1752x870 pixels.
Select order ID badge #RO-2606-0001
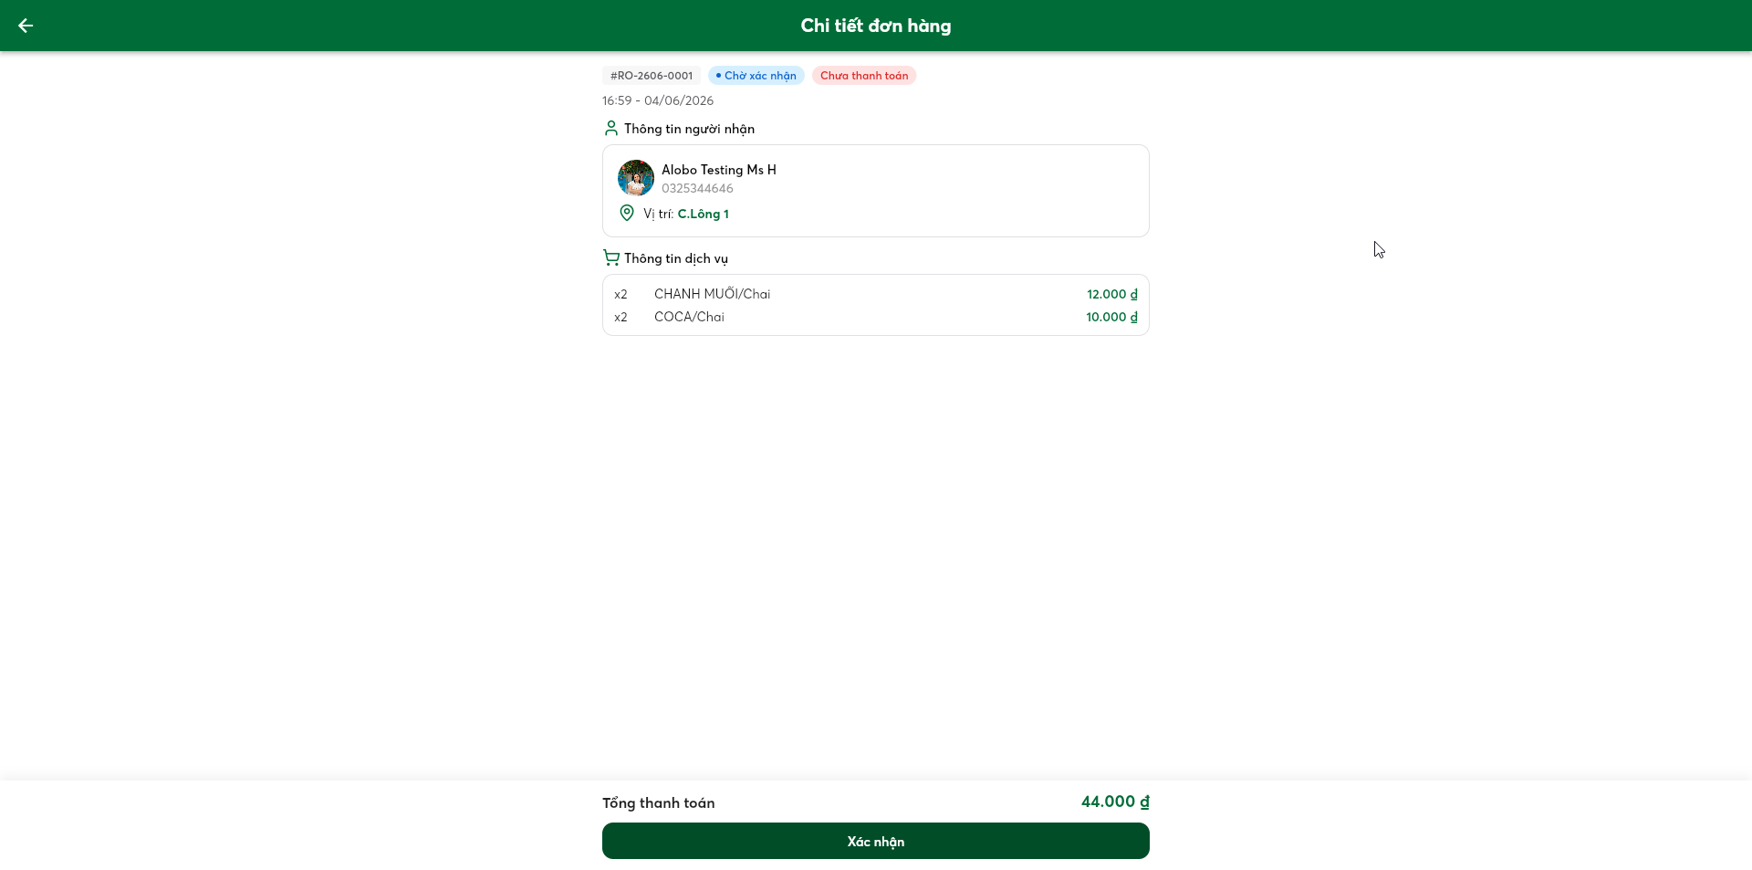[652, 76]
